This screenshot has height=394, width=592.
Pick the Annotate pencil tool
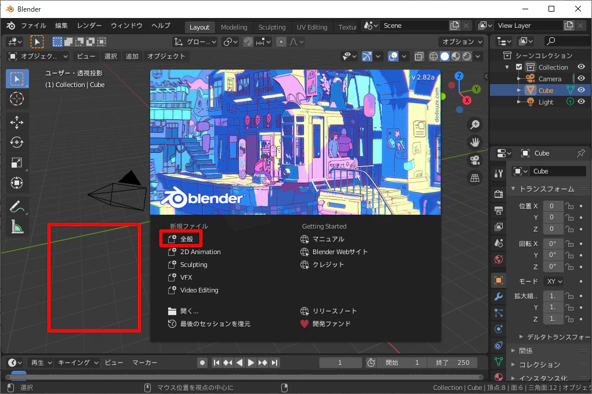(17, 207)
